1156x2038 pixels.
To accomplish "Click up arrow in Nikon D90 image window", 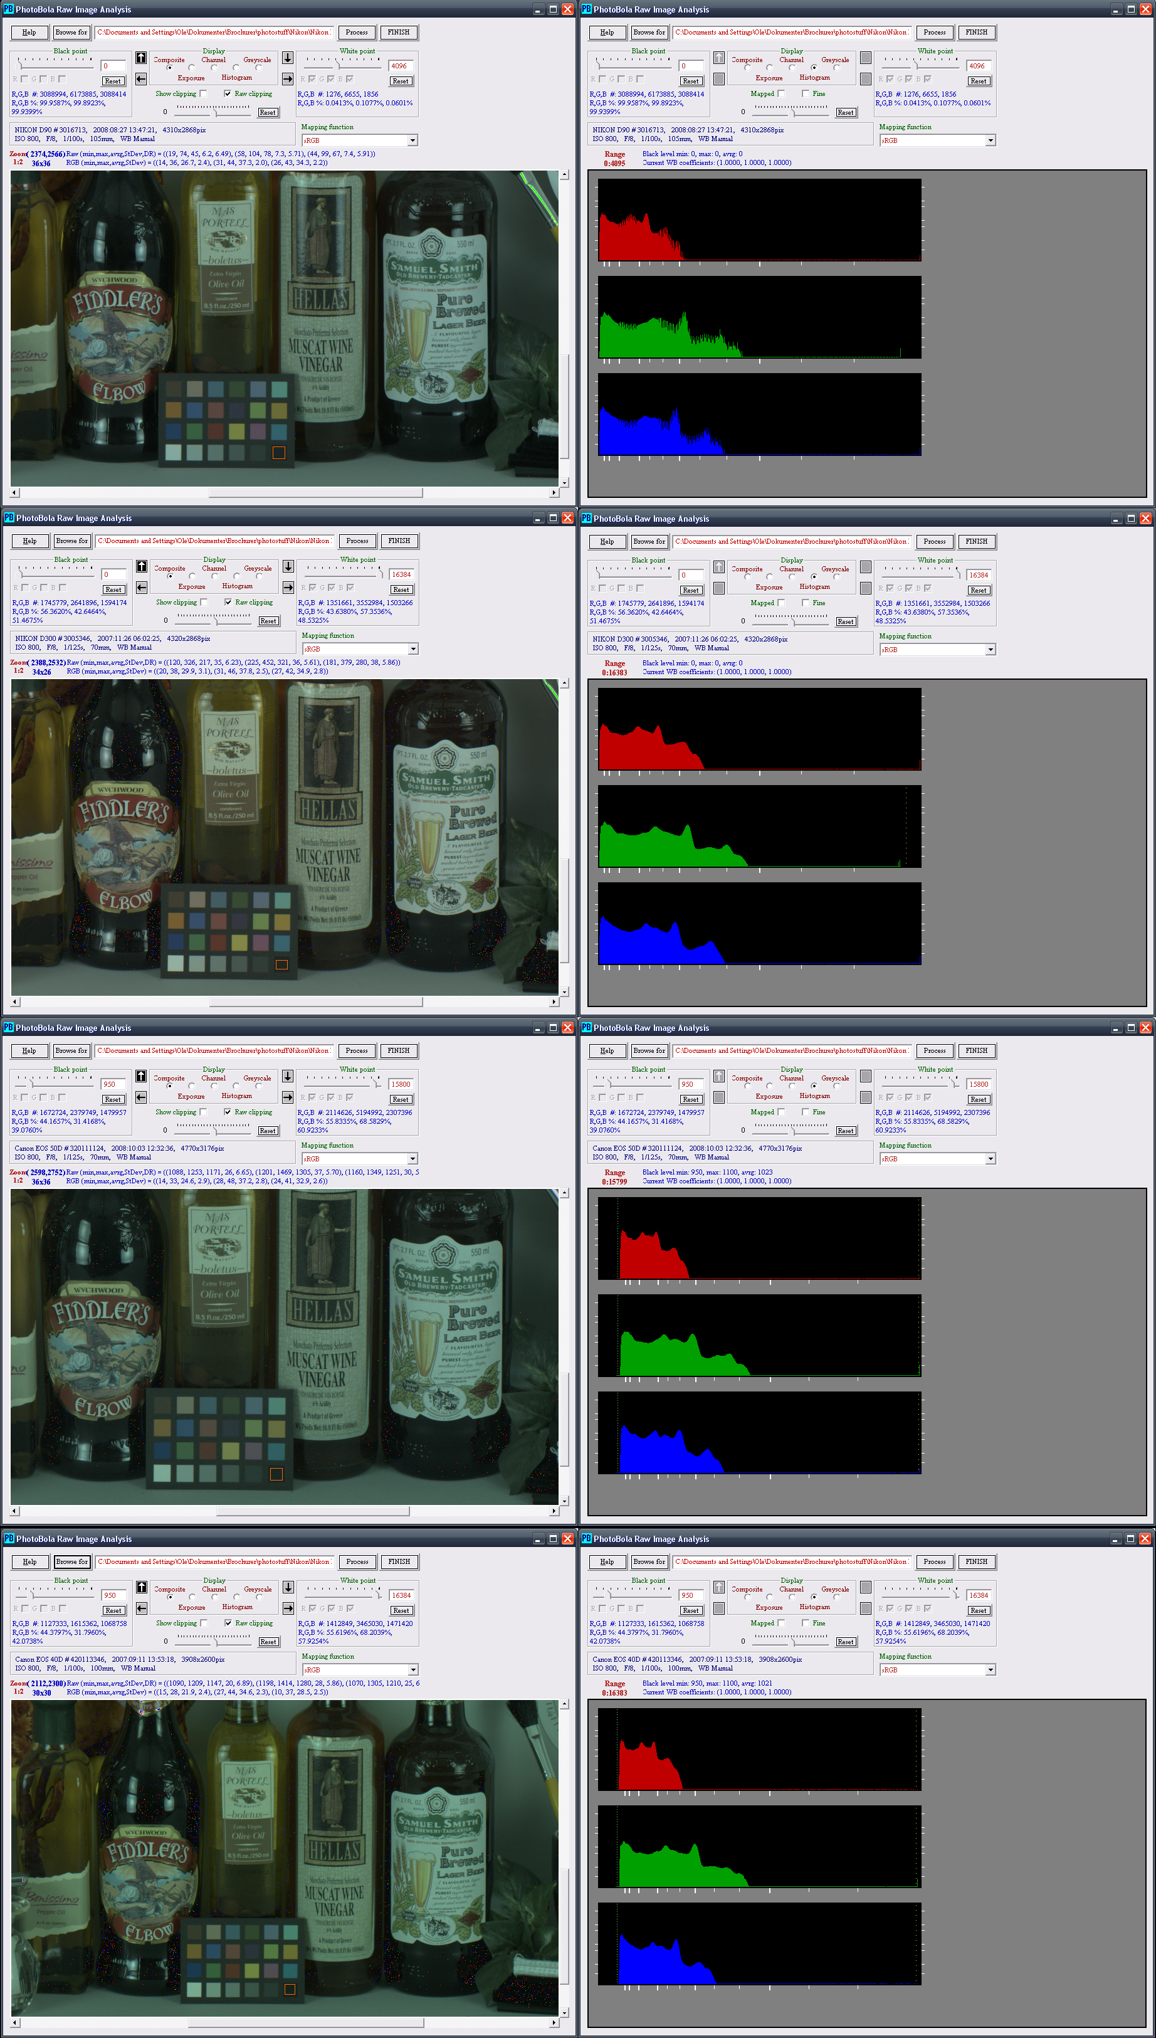I will (140, 58).
